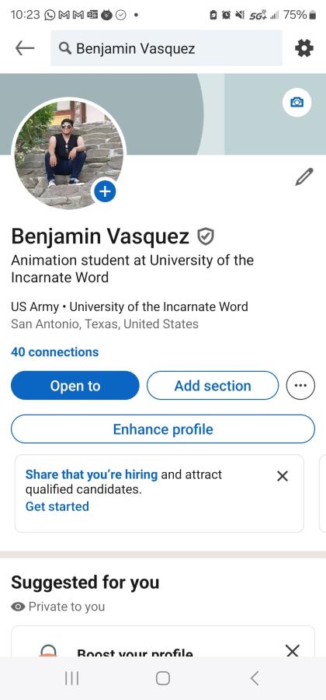
Task: Open the 40 connections link
Action: click(x=55, y=352)
